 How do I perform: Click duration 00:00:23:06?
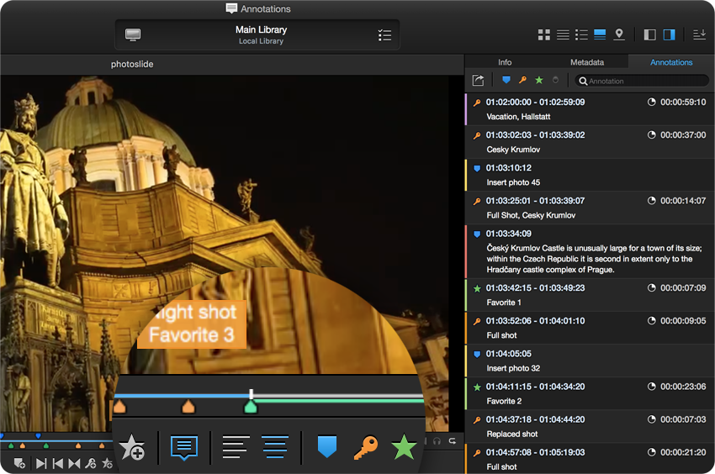point(683,387)
